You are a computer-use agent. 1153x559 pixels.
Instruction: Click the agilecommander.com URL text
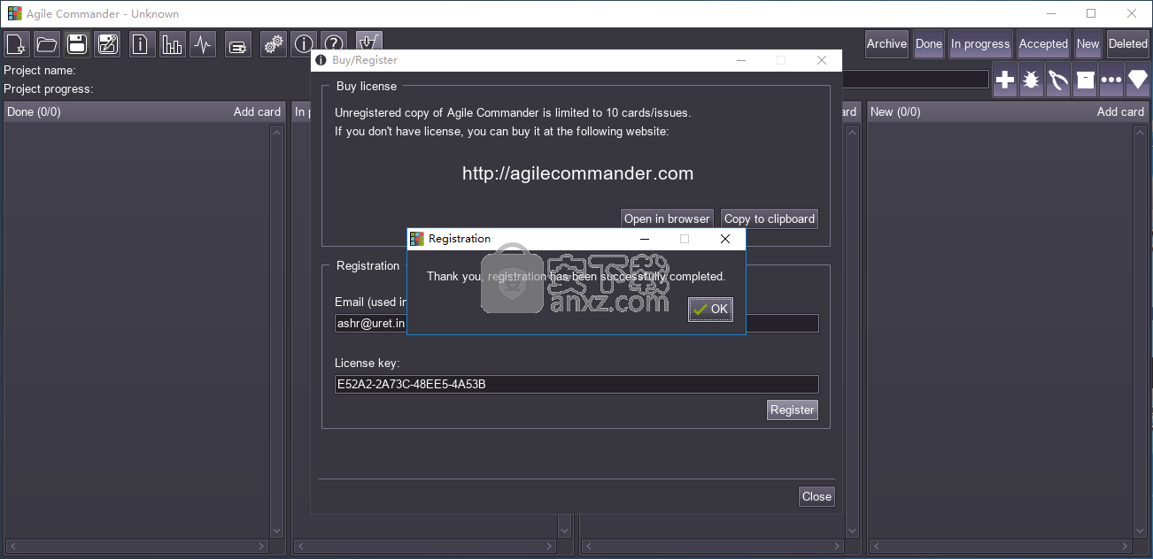tap(577, 173)
